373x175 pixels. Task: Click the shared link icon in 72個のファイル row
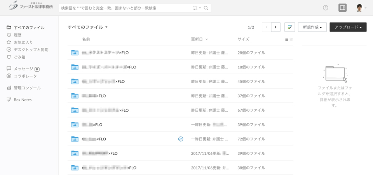pyautogui.click(x=181, y=139)
